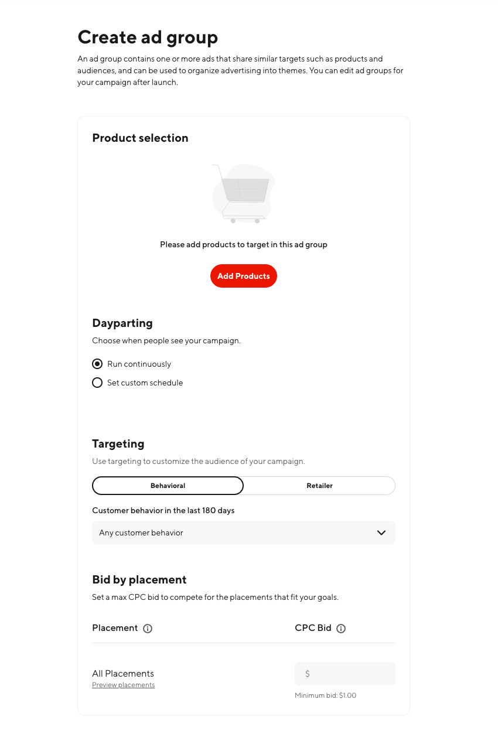Click inside the CPC bid dollar field
Screen dimensions: 498x744
[344, 673]
